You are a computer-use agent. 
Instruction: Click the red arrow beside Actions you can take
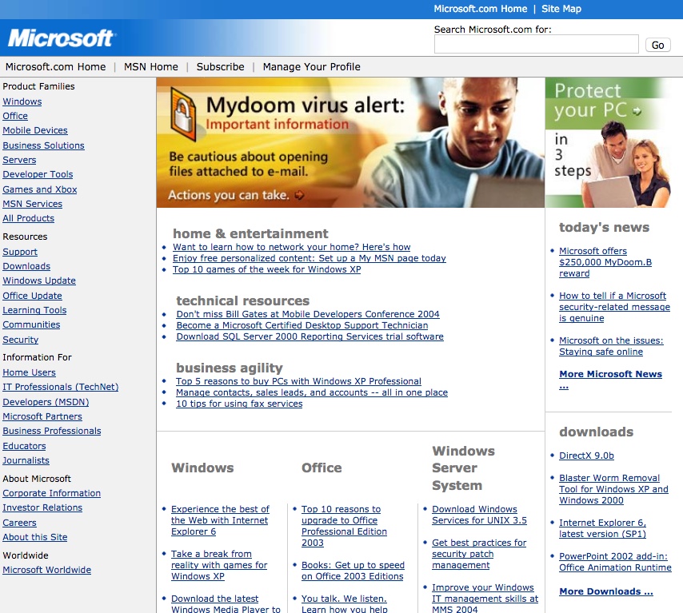tap(299, 195)
